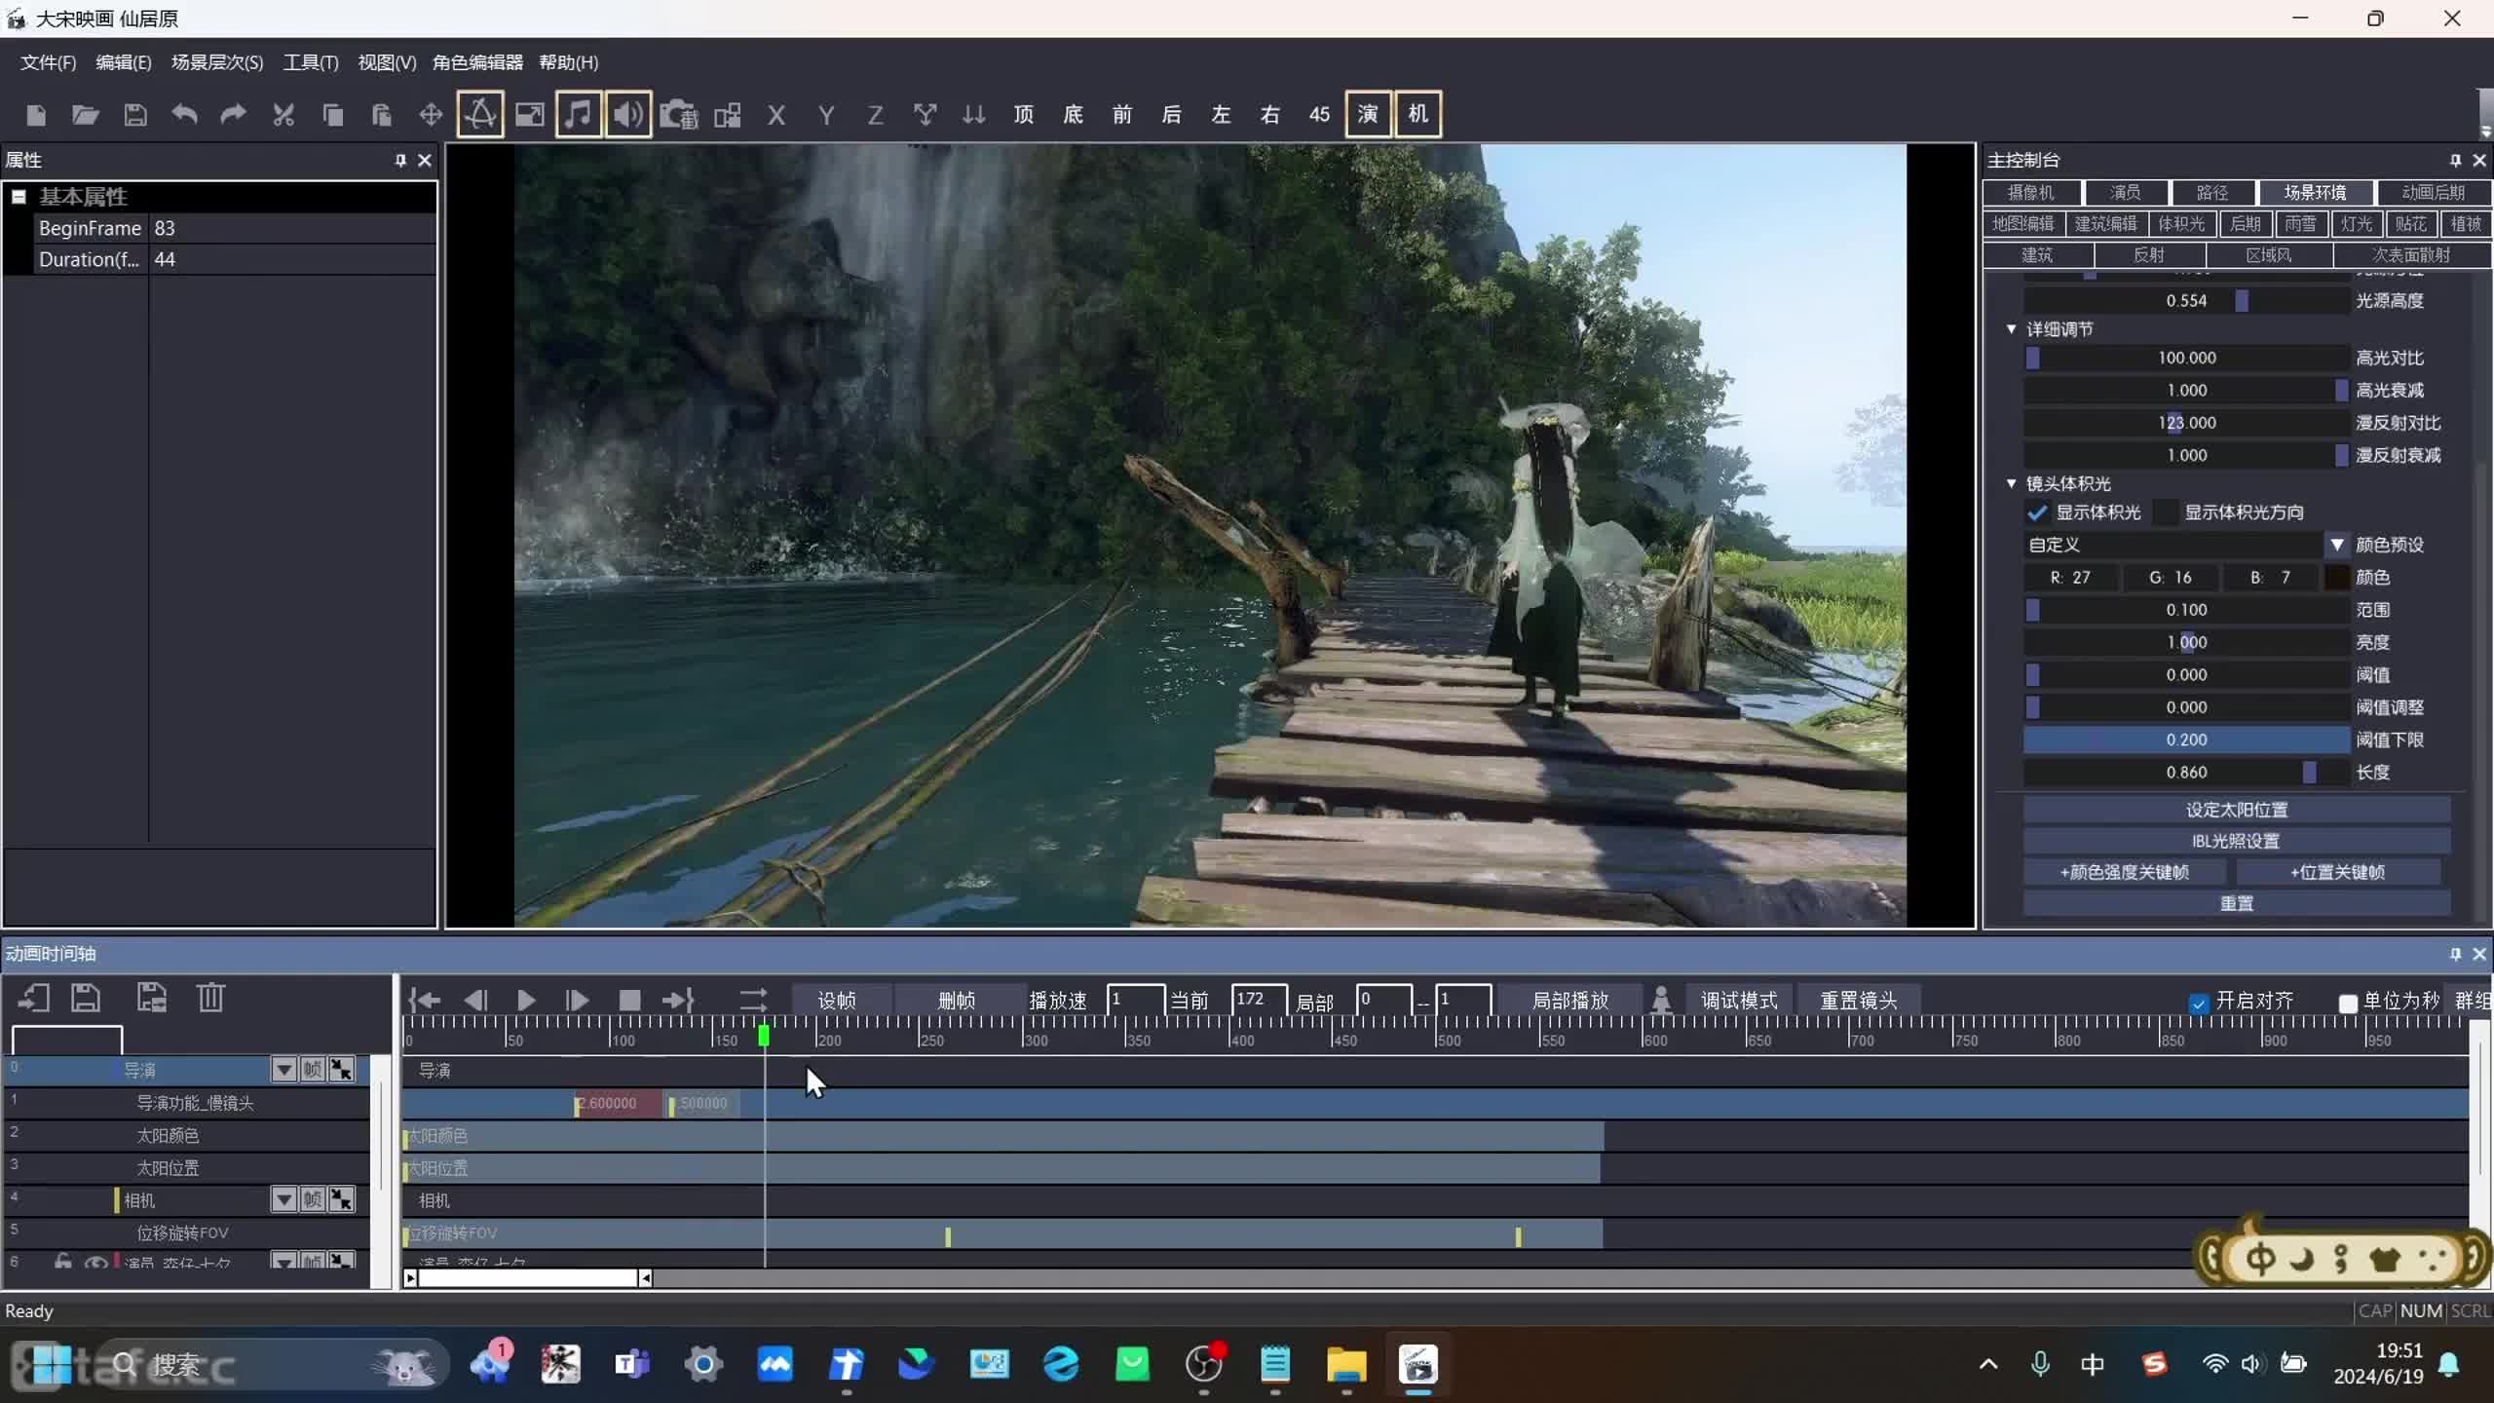Cut selection with the scissors icon

283,115
